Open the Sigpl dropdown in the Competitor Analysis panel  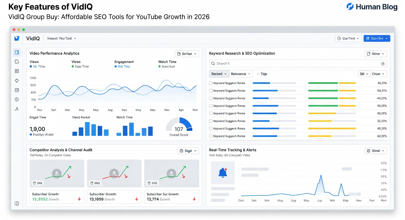188,151
